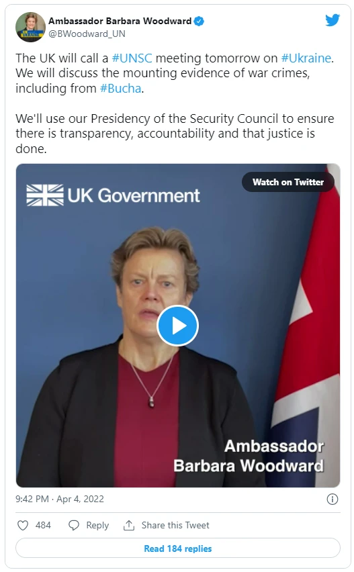The height and width of the screenshot is (572, 354).
Task: Click the blue verified badge
Action: [x=199, y=21]
